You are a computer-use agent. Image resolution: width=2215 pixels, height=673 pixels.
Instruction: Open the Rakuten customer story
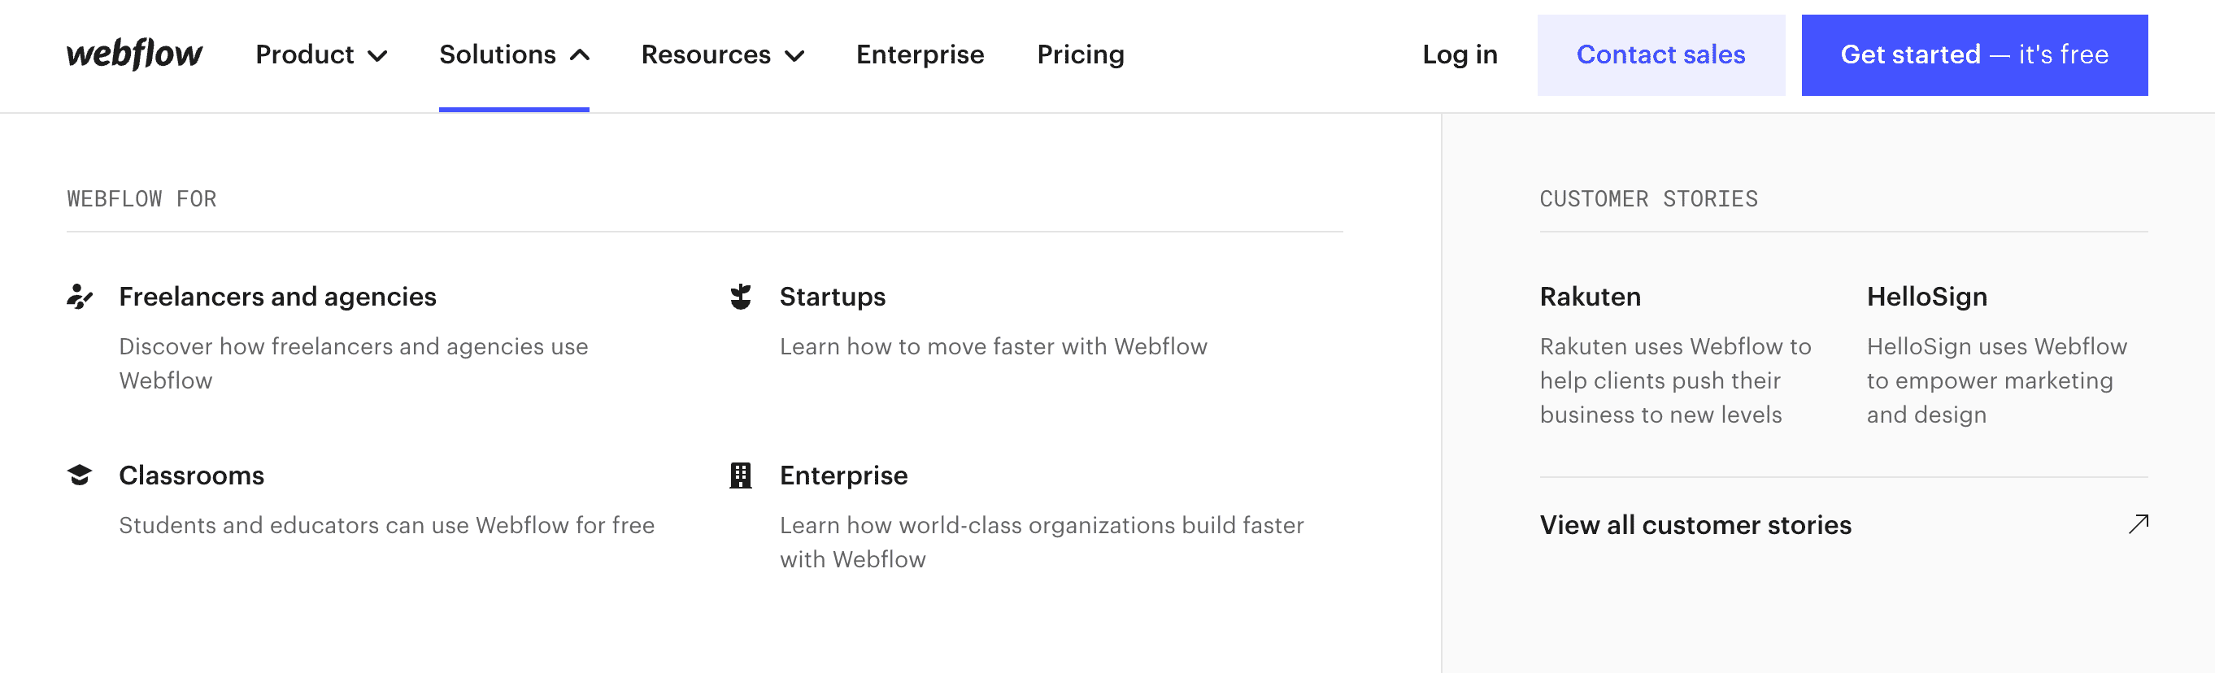click(1590, 297)
